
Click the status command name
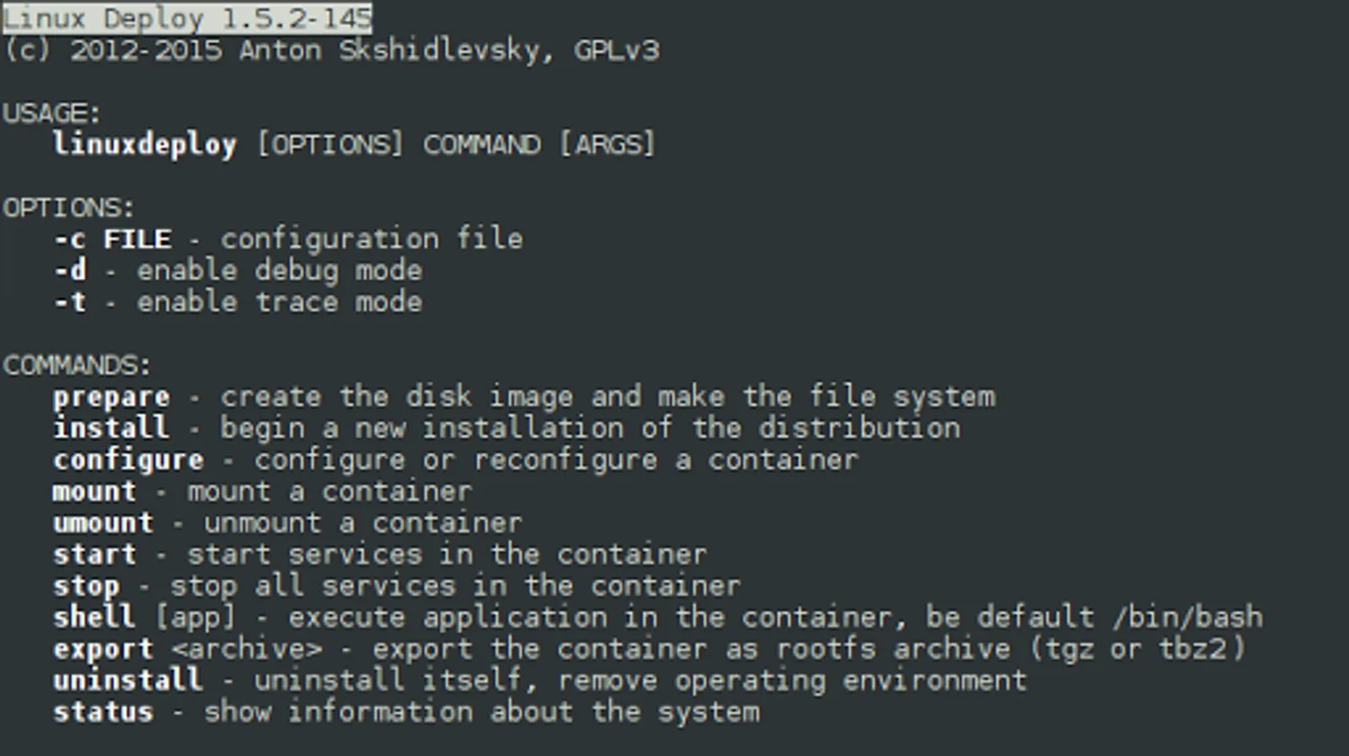coord(103,712)
